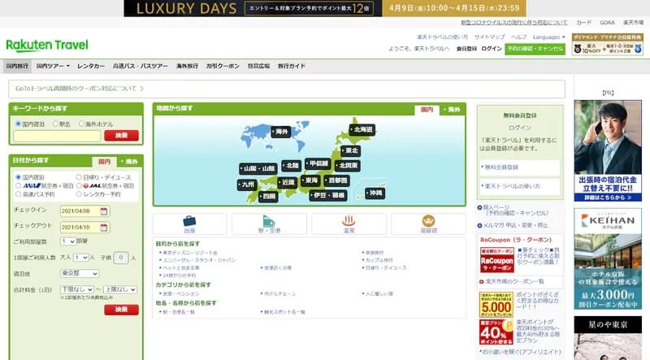Screen dimensions: 650x360
Task: Click the green 予約の確認・キャンセル button
Action: click(x=535, y=49)
